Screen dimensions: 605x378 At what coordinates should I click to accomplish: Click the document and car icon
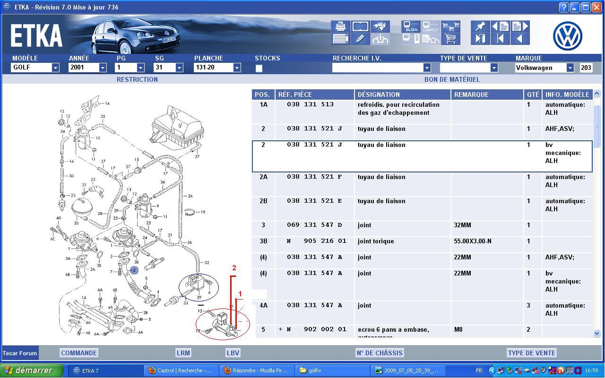431,39
